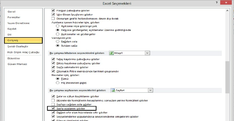The width and height of the screenshot is (234, 121).
Task: Switch to Şeridi Özelleştir section
Action: tap(18, 47)
